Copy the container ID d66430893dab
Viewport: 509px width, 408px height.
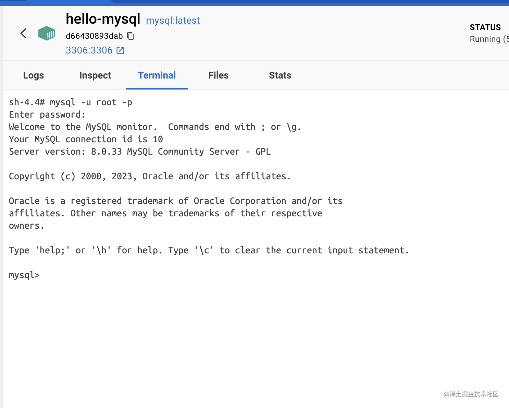[131, 36]
